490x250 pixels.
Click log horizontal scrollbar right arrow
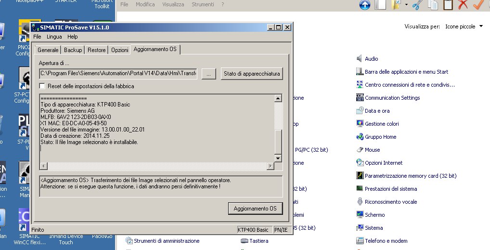point(271,166)
